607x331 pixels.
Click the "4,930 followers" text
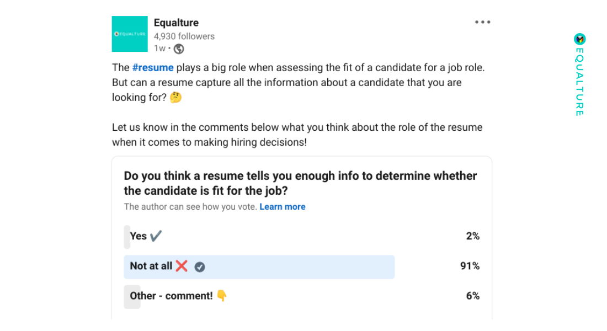[x=184, y=36]
